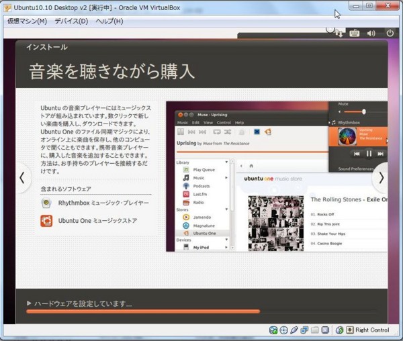The height and width of the screenshot is (341, 403).
Task: Collapse the Devices section arrow
Action: tap(226, 240)
